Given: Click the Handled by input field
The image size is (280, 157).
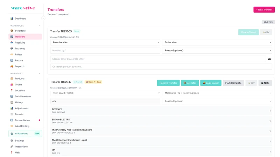Looking at the screenshot, I should [x=105, y=51].
